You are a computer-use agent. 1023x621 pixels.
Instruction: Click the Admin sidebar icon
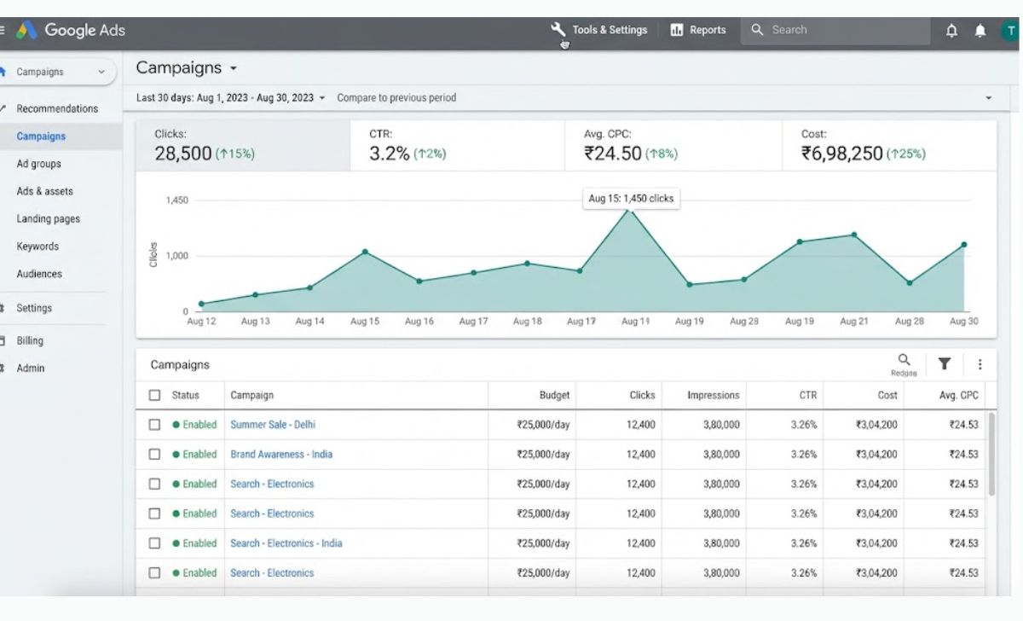coord(3,369)
